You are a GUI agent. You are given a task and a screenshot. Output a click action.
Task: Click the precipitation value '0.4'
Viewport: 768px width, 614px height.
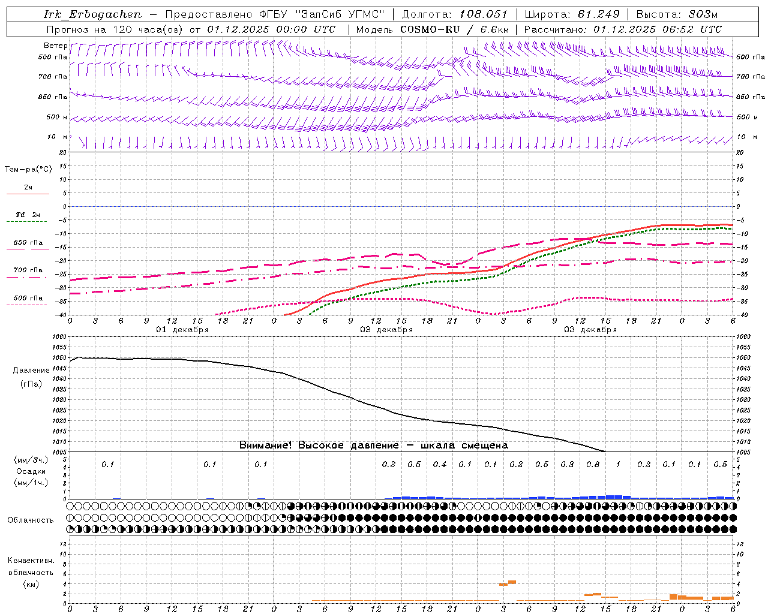tap(440, 464)
